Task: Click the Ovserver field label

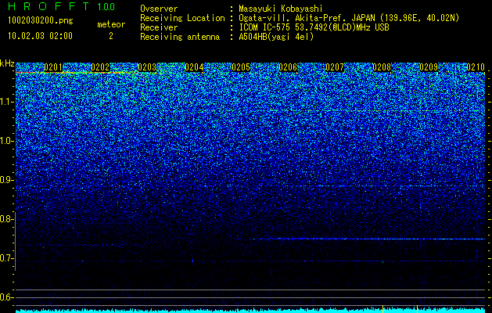Action: 159,9
